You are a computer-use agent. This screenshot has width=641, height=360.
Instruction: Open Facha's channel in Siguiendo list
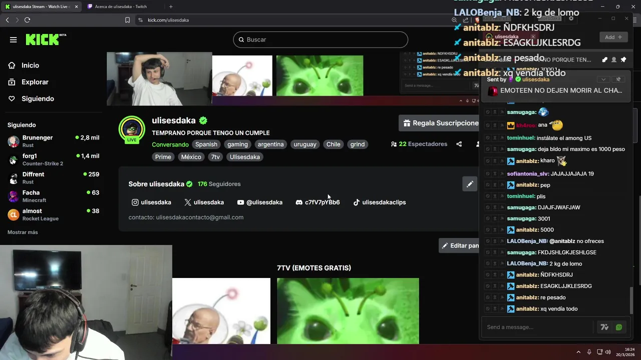click(53, 196)
